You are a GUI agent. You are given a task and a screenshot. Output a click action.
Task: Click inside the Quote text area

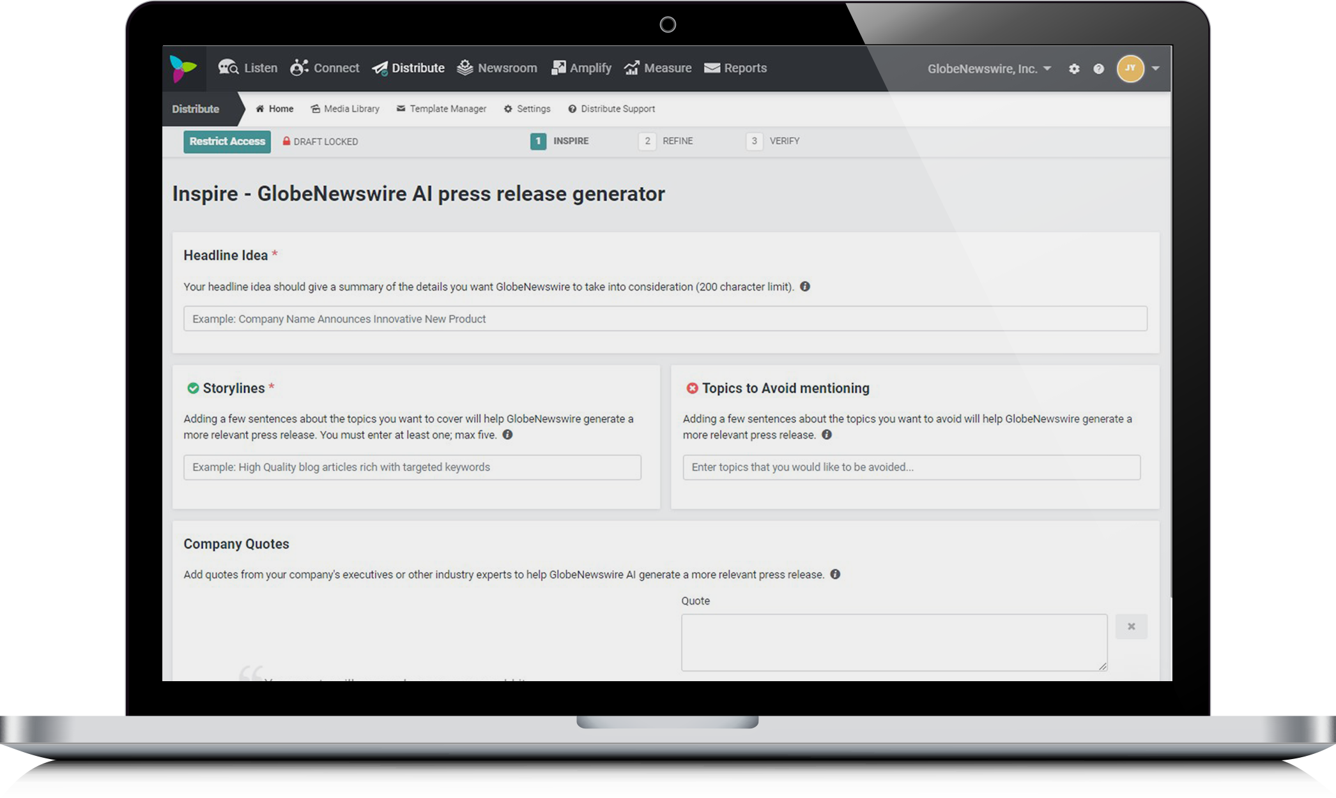894,642
